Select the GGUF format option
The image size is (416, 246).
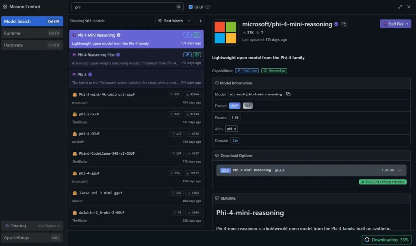click(235, 106)
